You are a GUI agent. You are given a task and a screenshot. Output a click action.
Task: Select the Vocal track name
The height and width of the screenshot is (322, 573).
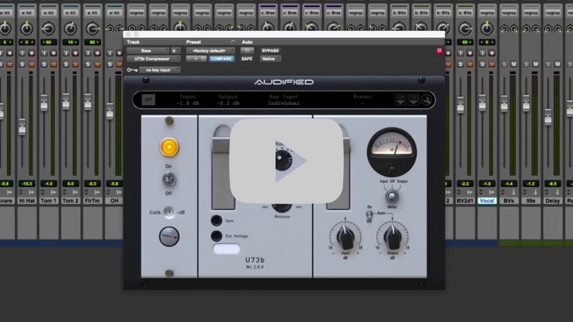tap(487, 201)
